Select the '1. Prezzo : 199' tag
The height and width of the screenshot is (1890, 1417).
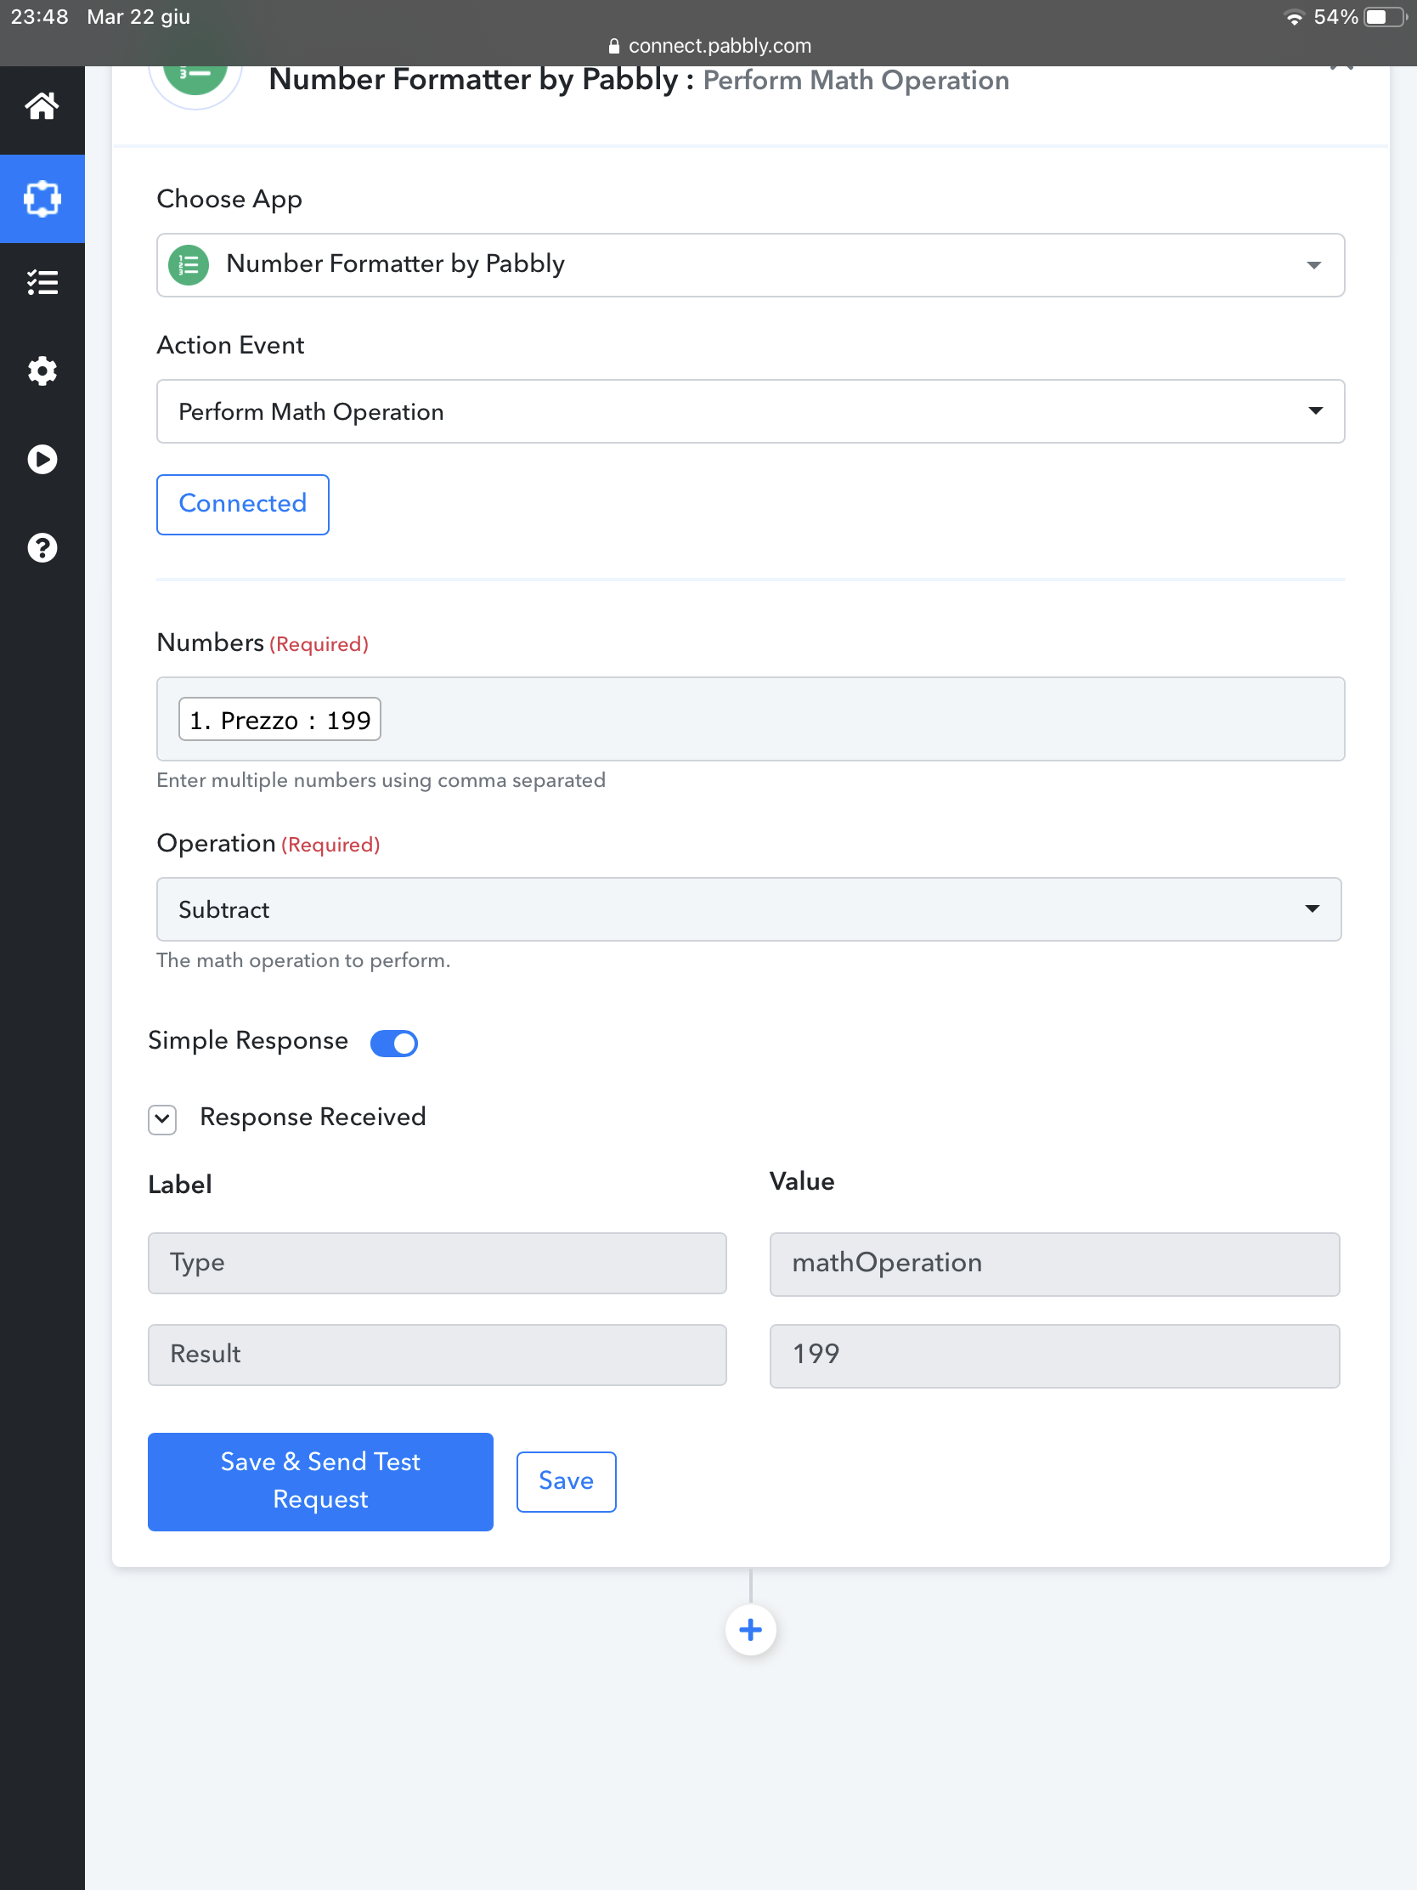[x=279, y=720]
